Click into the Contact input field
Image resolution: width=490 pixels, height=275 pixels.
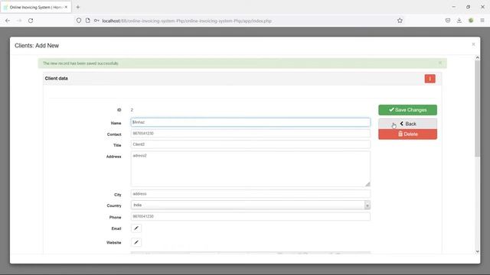[250, 134]
